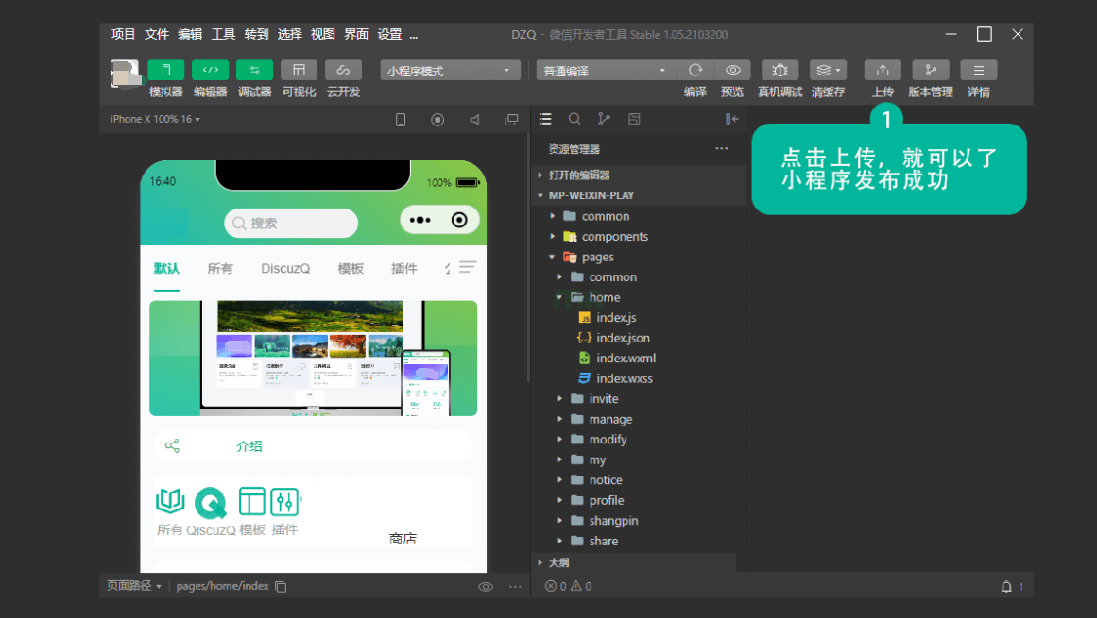Click the search icon above the explorer
Image resolution: width=1097 pixels, height=618 pixels.
pos(574,119)
